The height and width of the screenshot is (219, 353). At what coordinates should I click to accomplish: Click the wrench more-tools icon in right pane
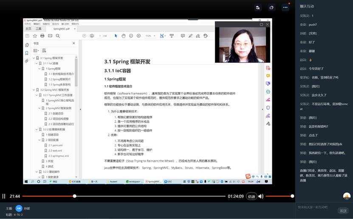coord(268,124)
